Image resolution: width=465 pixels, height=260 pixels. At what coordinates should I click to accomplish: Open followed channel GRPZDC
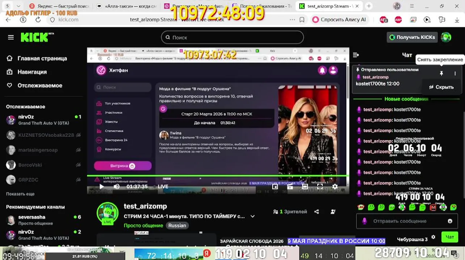pyautogui.click(x=43, y=179)
